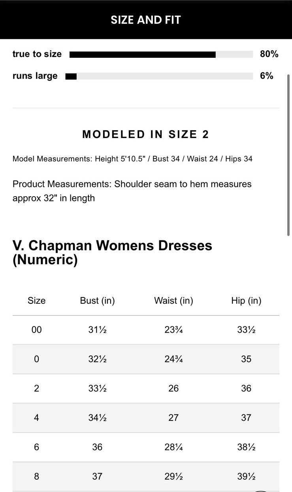The height and width of the screenshot is (492, 292).
Task: Click the true to size rating bar
Action: coord(161,55)
